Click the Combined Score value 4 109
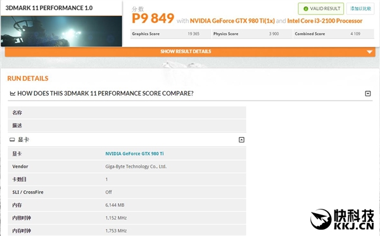This screenshot has width=380, height=236. 355,34
